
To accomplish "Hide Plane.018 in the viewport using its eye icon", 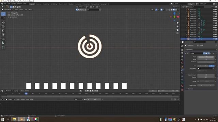I will point(214,39).
